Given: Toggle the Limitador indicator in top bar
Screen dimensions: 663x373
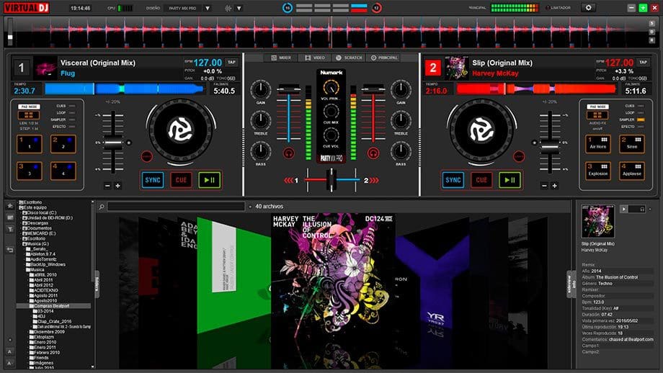Looking at the screenshot, I should [x=548, y=8].
